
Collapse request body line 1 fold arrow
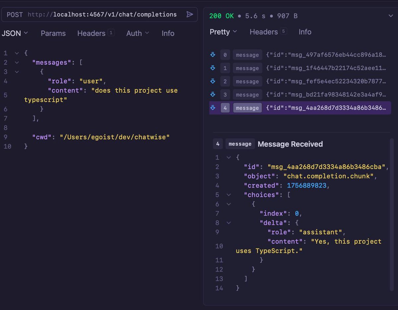[17, 53]
